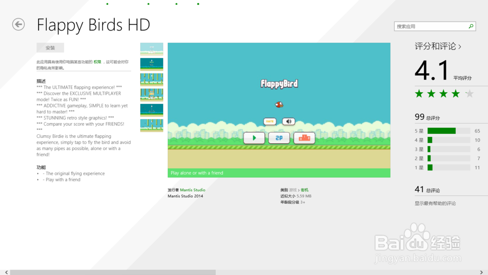Click the red bird in screenshot
Image resolution: width=488 pixels, height=275 pixels.
[279, 105]
